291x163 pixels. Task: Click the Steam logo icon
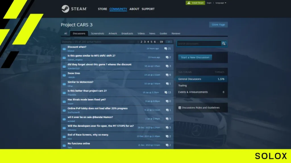(65, 9)
